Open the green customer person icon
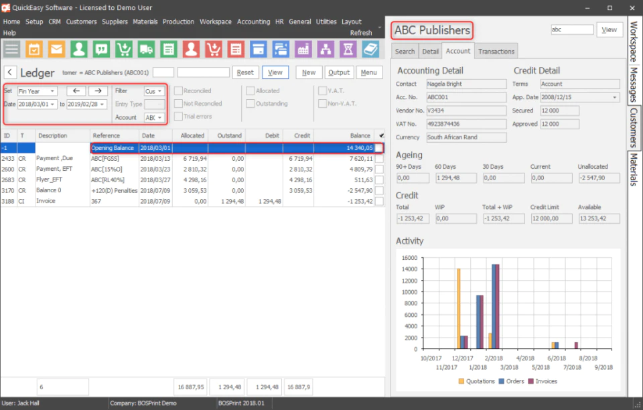The width and height of the screenshot is (643, 410). (79, 49)
